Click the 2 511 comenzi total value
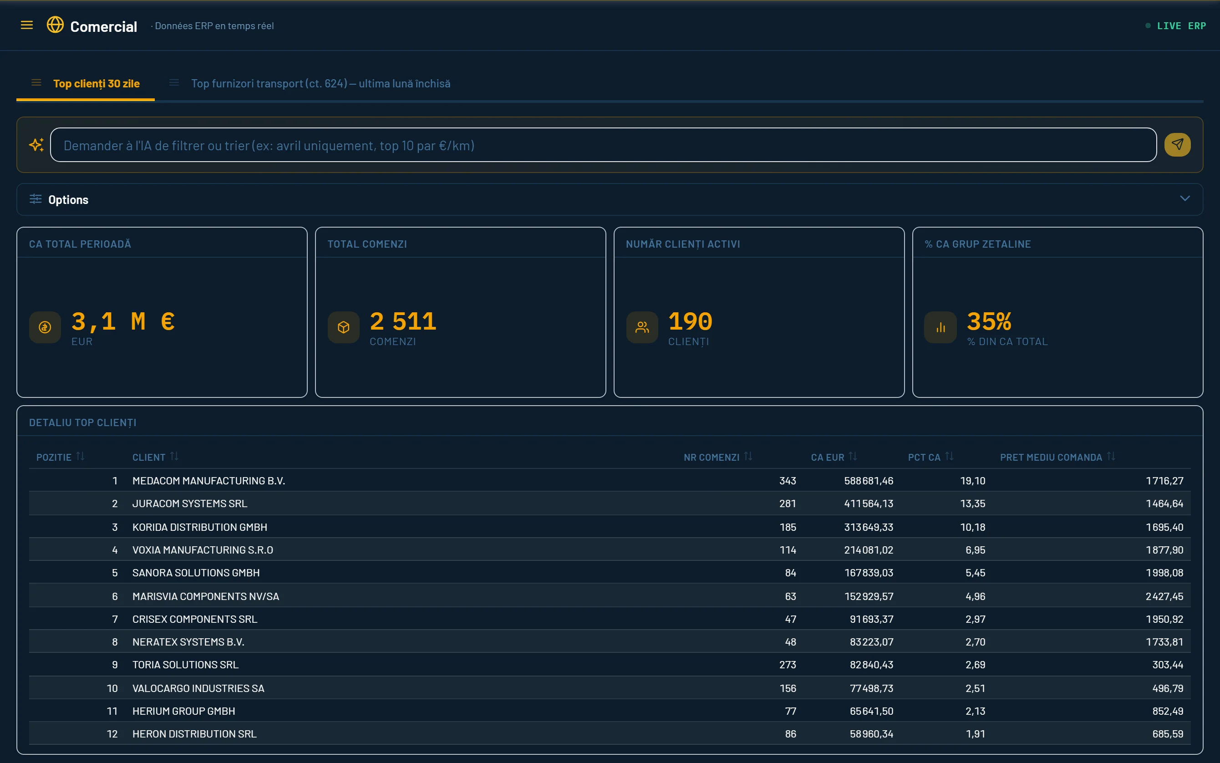 pos(402,321)
